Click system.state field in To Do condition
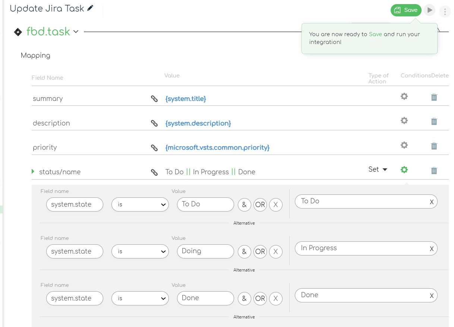Image resolution: width=454 pixels, height=327 pixels. 75,204
